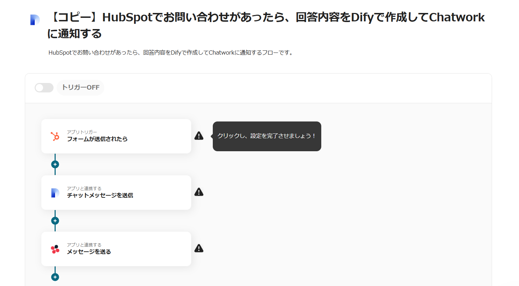Open the チャットメッセージを送信 step card
The image size is (519, 286).
pos(116,193)
